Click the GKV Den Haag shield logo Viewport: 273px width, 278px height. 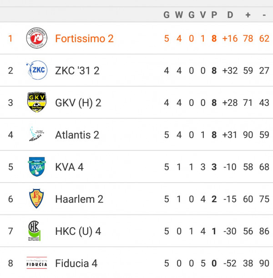point(37,102)
